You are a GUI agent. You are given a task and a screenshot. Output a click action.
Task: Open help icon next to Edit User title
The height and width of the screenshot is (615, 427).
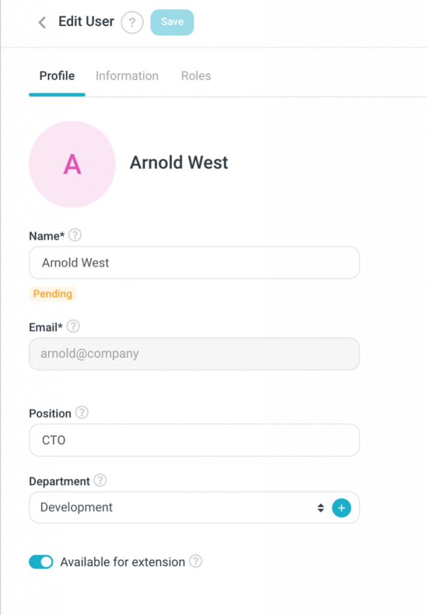point(132,23)
